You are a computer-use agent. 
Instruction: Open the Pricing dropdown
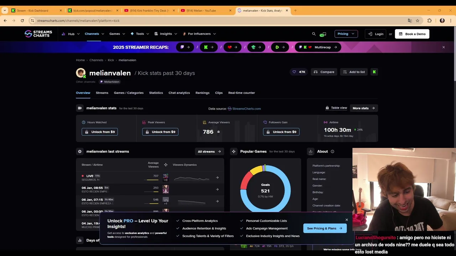346,34
